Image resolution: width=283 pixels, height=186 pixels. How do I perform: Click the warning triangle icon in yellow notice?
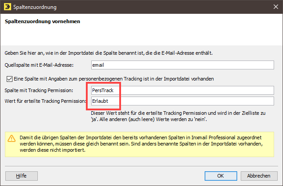pos(12,138)
